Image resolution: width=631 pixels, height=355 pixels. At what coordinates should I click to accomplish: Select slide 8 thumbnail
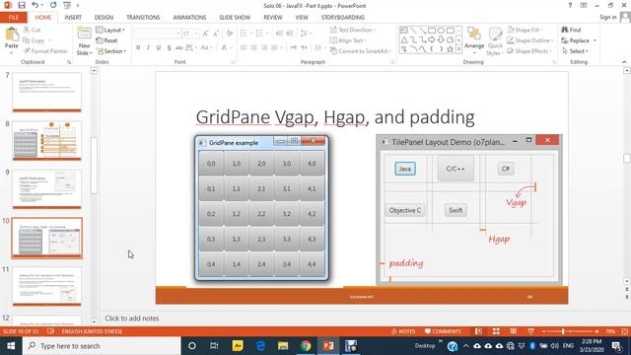pyautogui.click(x=46, y=140)
